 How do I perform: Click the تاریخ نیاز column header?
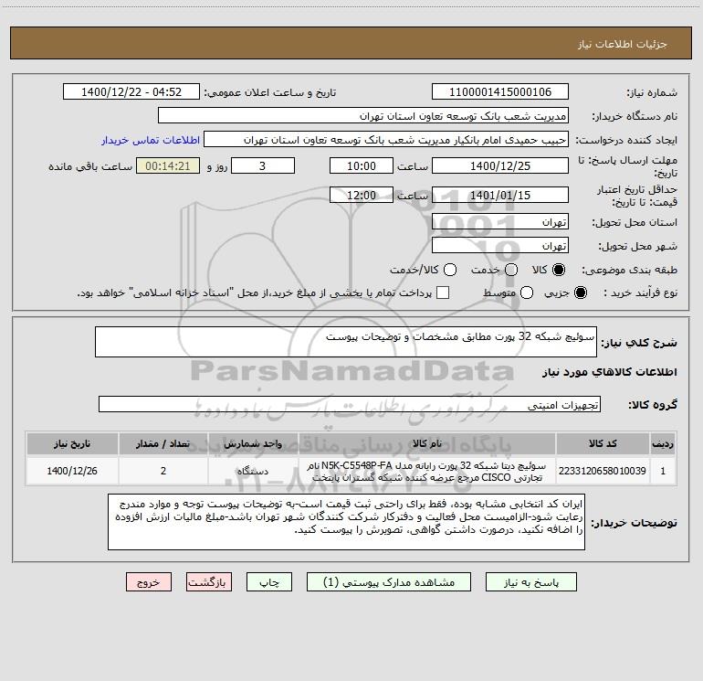pos(72,444)
